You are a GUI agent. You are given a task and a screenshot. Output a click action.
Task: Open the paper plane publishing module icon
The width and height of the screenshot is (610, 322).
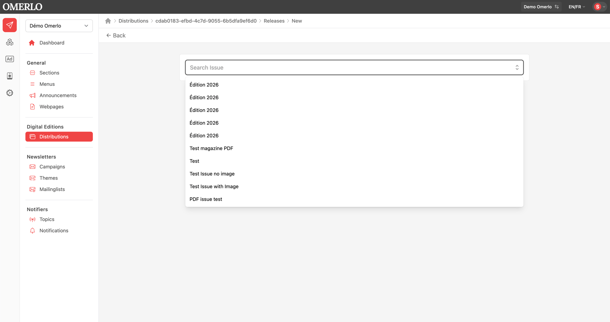point(10,25)
